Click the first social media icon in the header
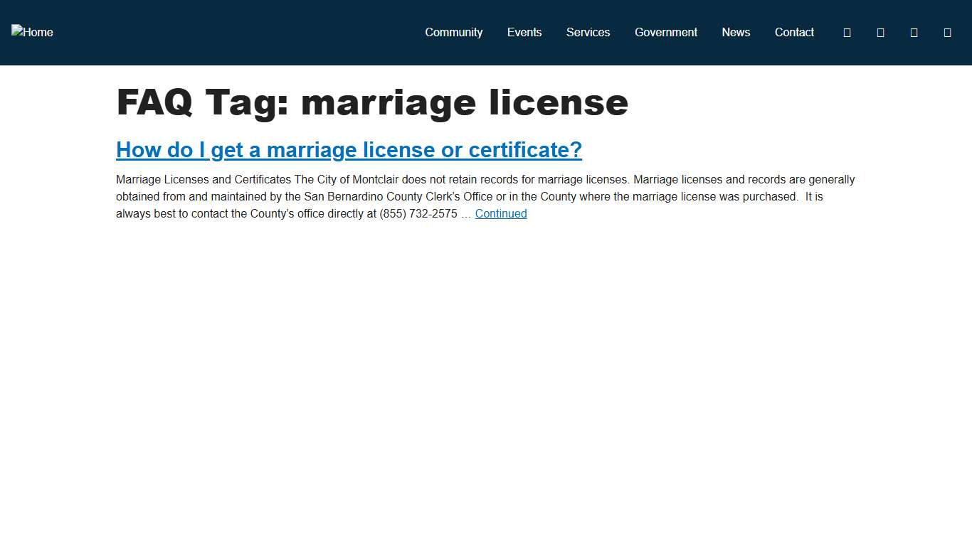 [x=846, y=32]
